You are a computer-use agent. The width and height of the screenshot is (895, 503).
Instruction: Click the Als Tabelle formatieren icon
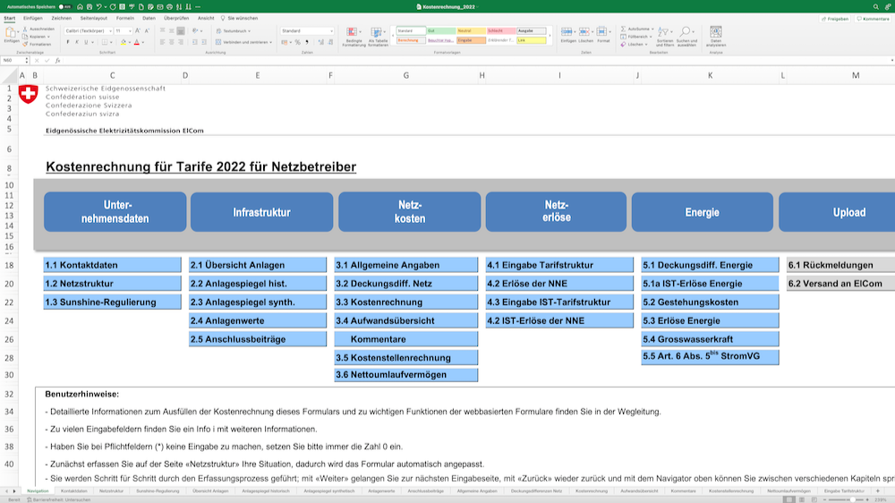click(x=378, y=33)
